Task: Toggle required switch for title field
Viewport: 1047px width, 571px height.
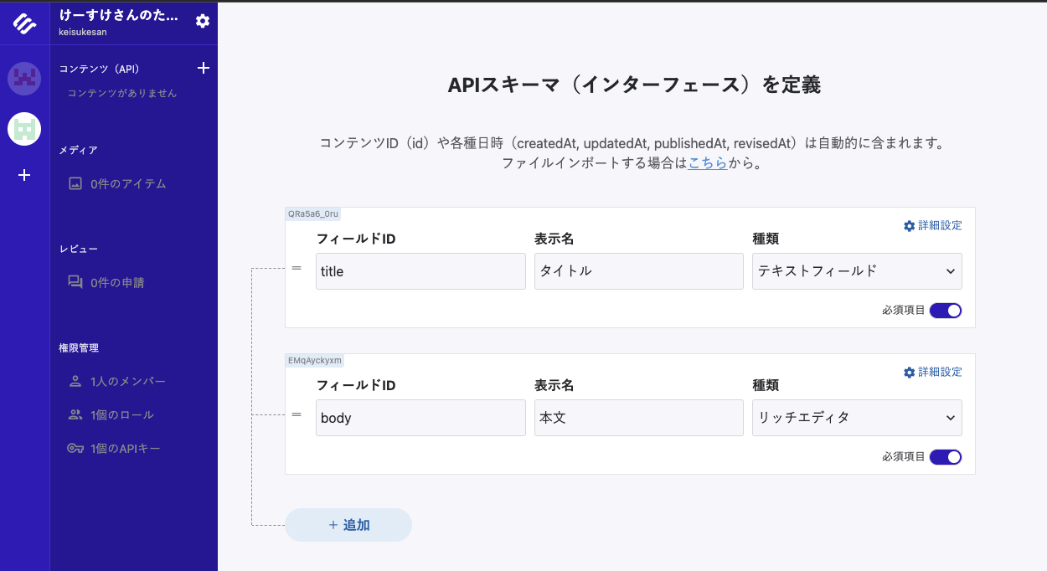Action: click(945, 311)
